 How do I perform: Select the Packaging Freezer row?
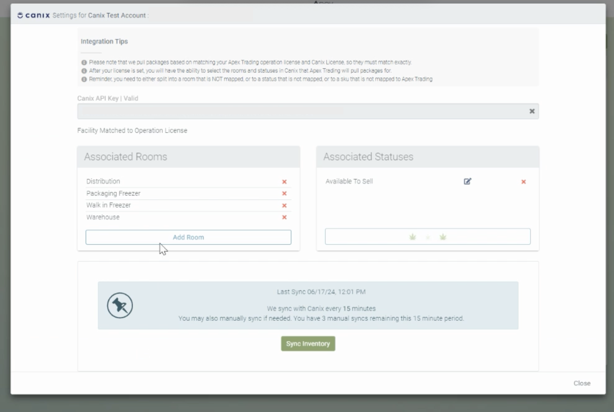click(189, 193)
